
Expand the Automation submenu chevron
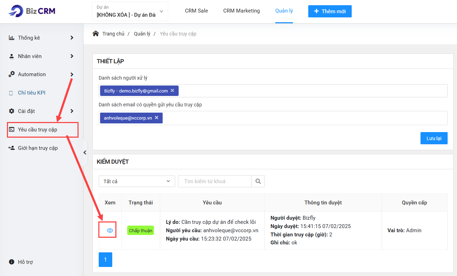[72, 74]
